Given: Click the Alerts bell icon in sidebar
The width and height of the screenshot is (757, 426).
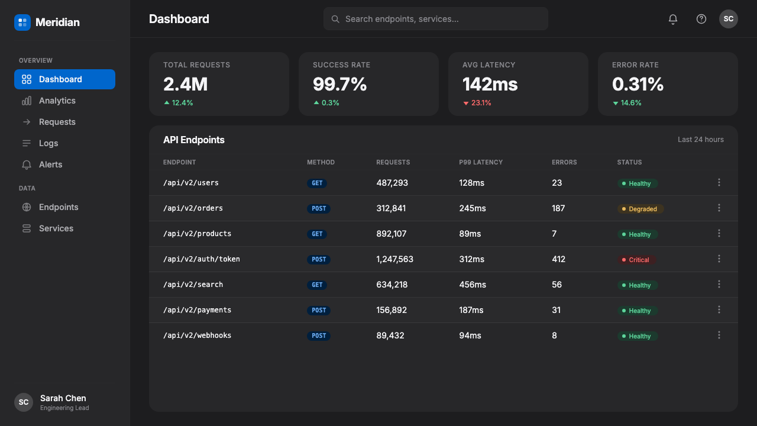Looking at the screenshot, I should click(x=27, y=164).
